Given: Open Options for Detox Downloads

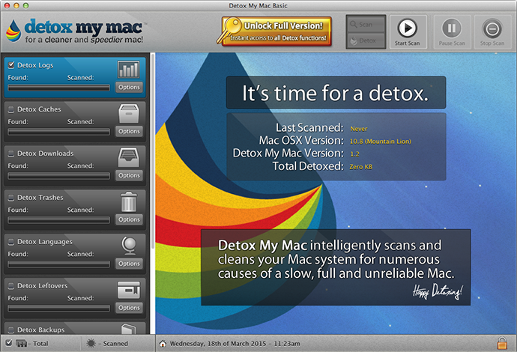Looking at the screenshot, I should [x=129, y=175].
